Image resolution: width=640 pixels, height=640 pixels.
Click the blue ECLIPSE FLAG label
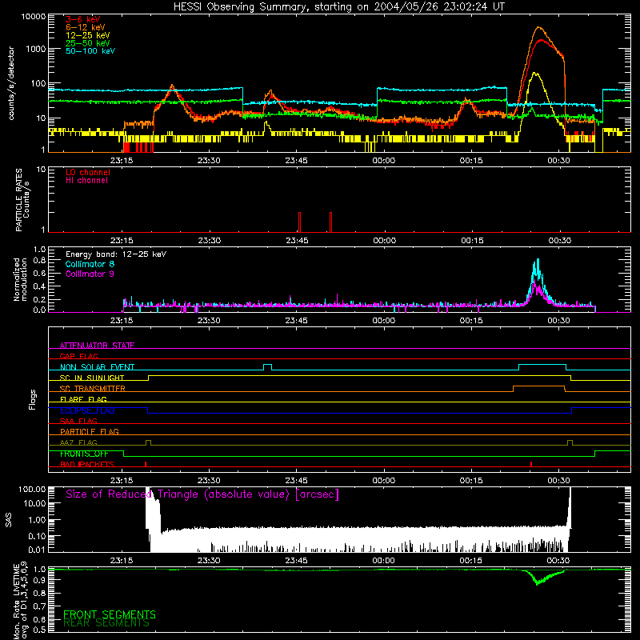coord(87,410)
